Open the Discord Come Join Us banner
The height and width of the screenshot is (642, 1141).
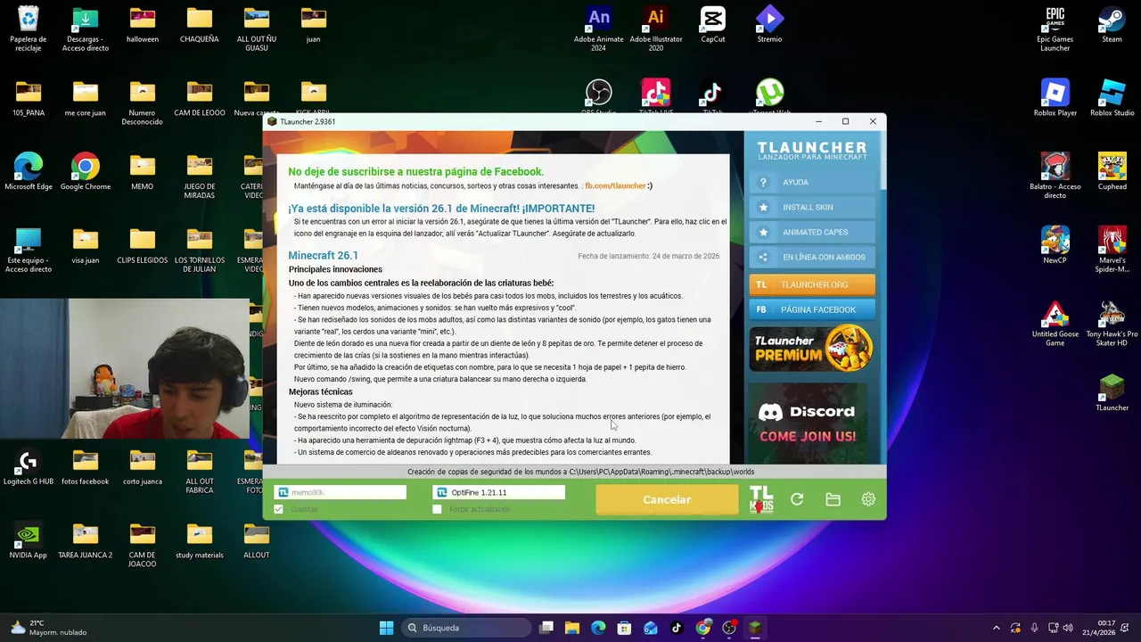pos(808,423)
